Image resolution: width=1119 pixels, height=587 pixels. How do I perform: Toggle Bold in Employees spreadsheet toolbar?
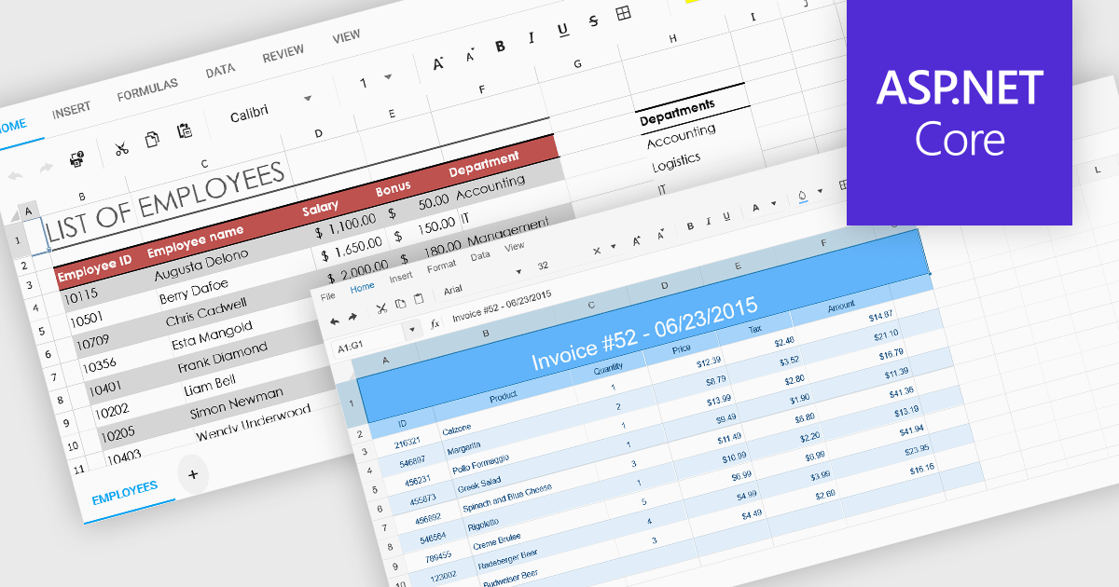tap(501, 47)
